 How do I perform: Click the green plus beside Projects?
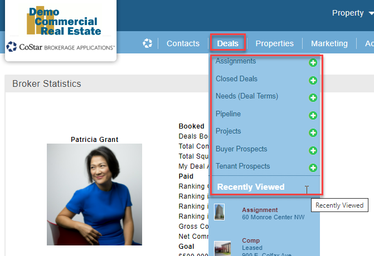point(313,133)
